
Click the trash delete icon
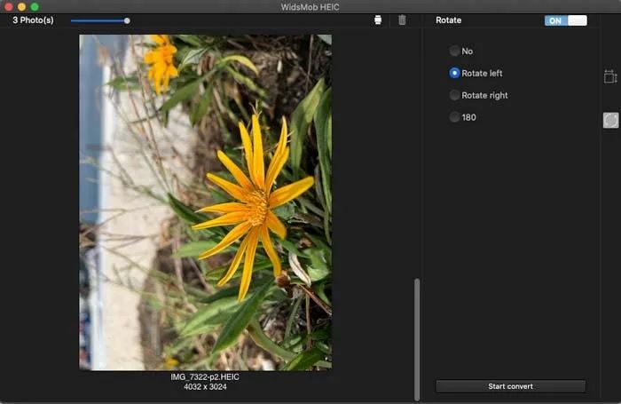[402, 20]
